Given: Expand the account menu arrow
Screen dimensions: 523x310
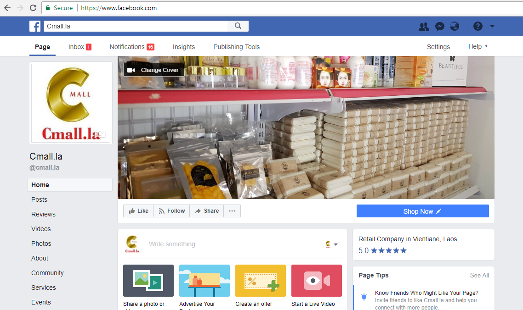Looking at the screenshot, I should [492, 26].
